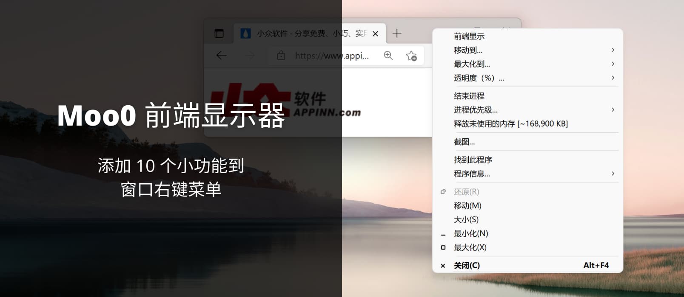This screenshot has height=297, width=684.
Task: Open 程序信息... menu entry
Action: 527,174
